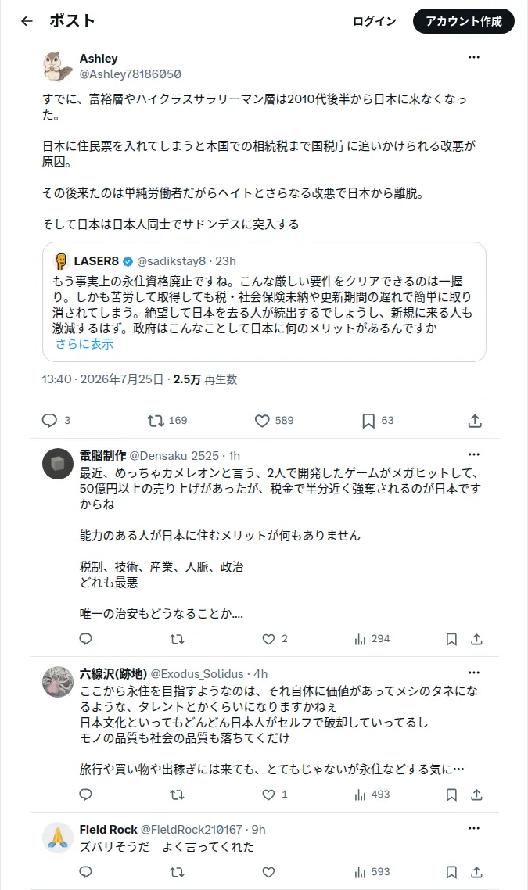Share the Field Rock reply
The height and width of the screenshot is (890, 528).
(x=476, y=872)
